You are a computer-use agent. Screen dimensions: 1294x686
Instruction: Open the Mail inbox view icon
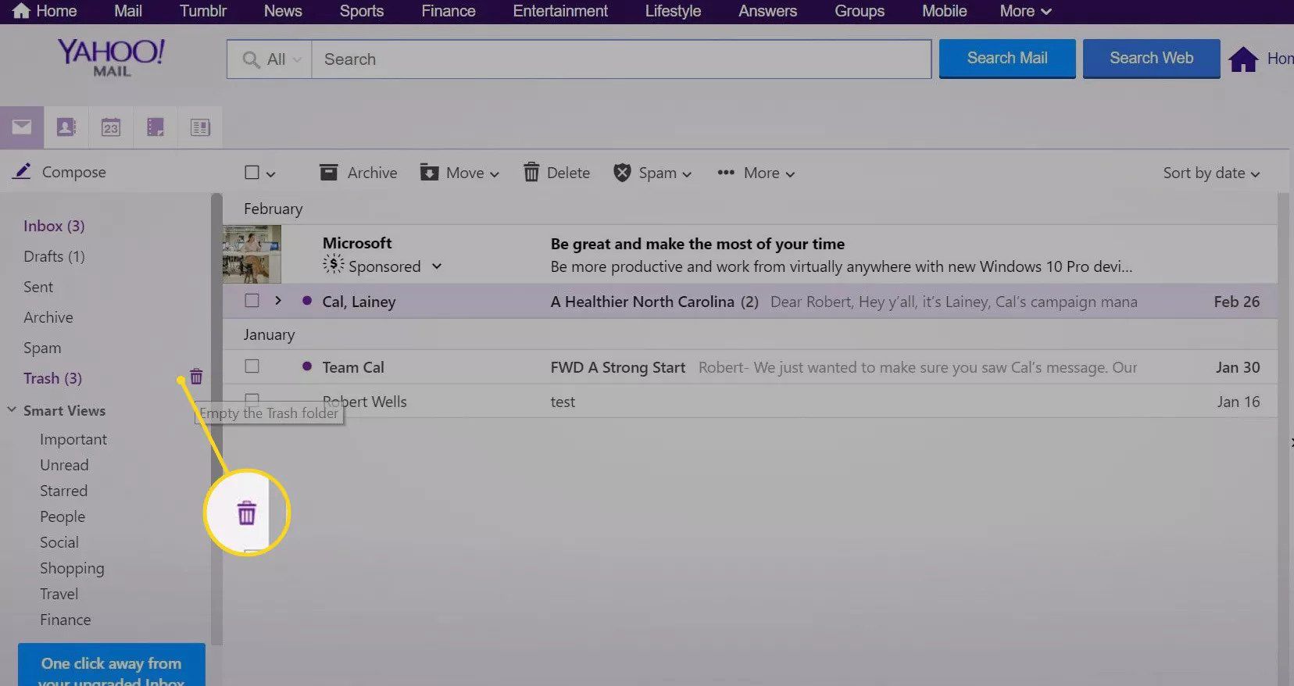pyautogui.click(x=22, y=127)
